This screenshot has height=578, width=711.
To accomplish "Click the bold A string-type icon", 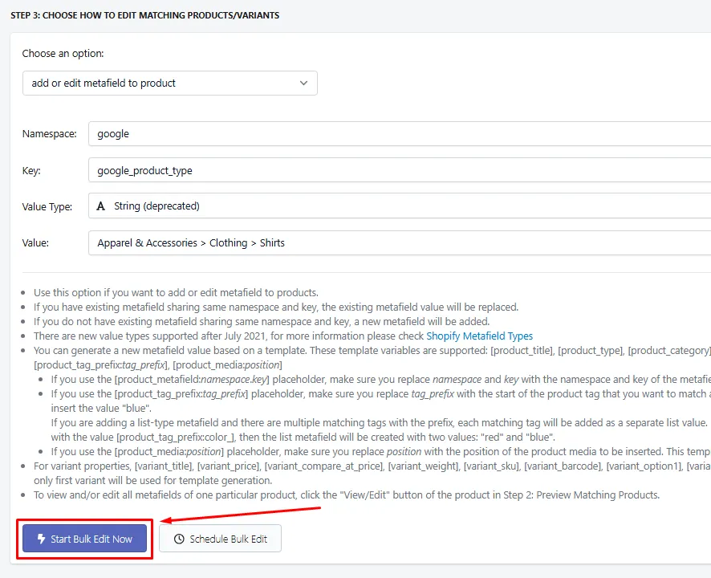I will click(x=100, y=206).
